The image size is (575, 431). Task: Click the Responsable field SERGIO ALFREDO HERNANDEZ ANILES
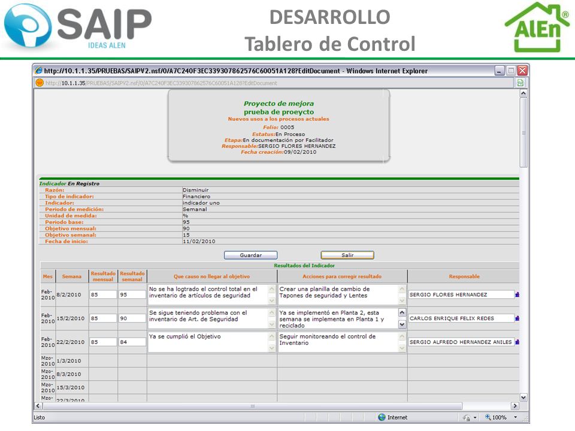[461, 342]
